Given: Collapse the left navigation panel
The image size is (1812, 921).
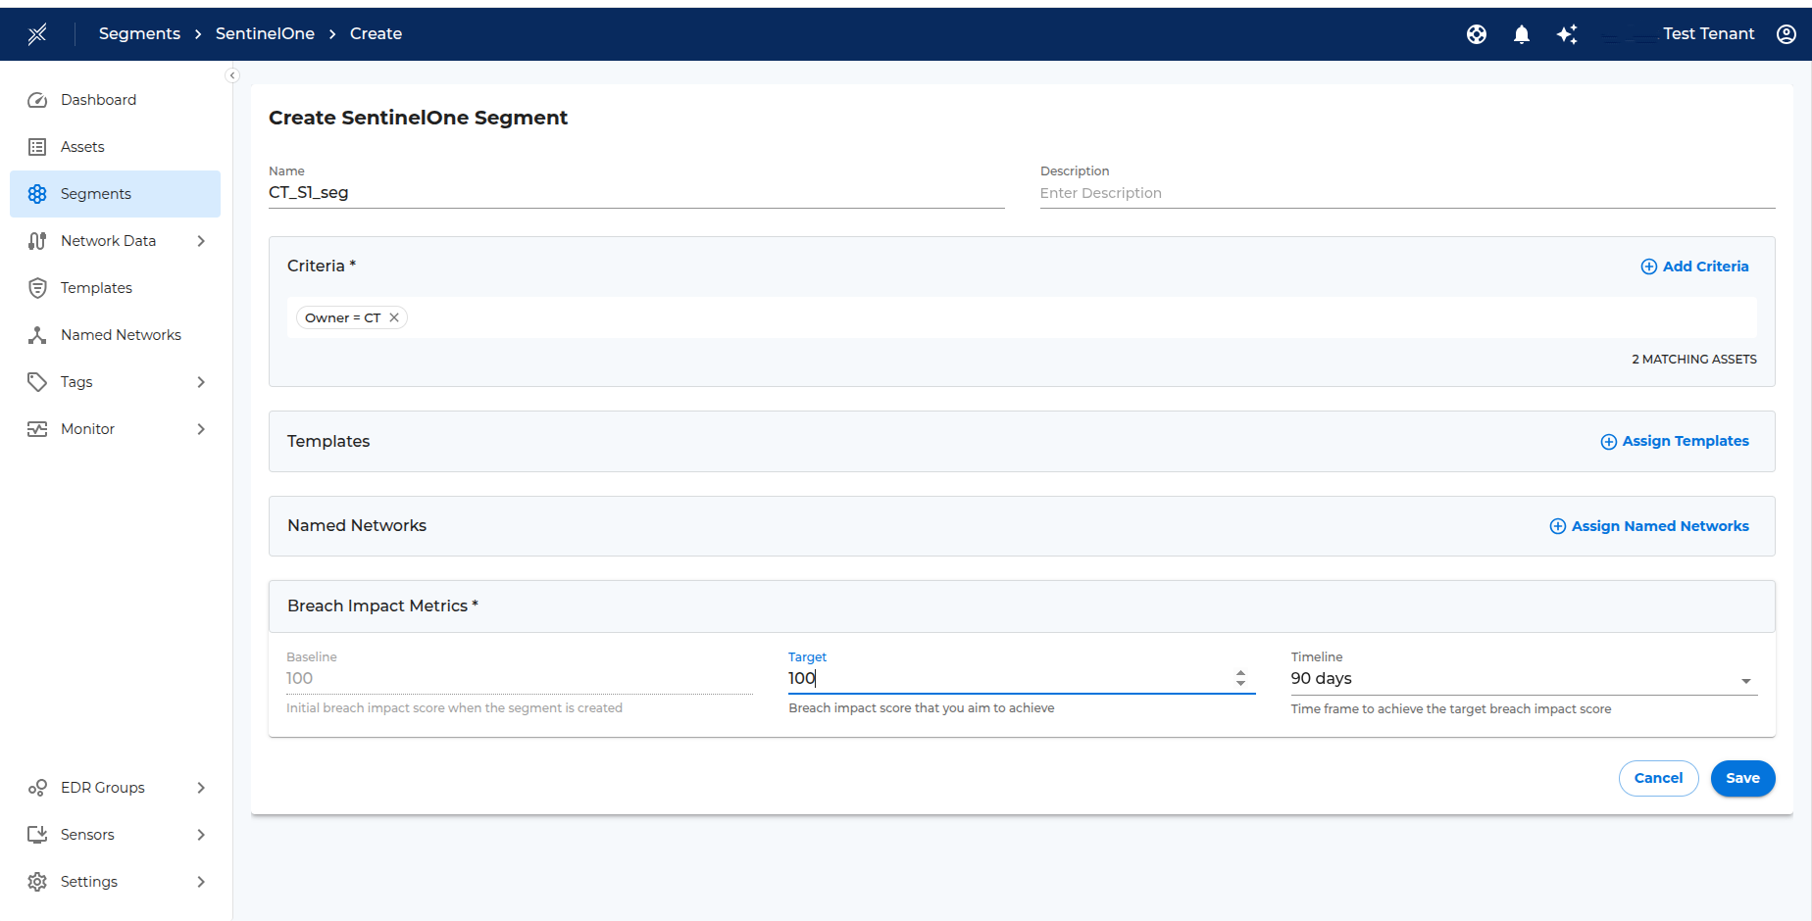Looking at the screenshot, I should (x=232, y=75).
